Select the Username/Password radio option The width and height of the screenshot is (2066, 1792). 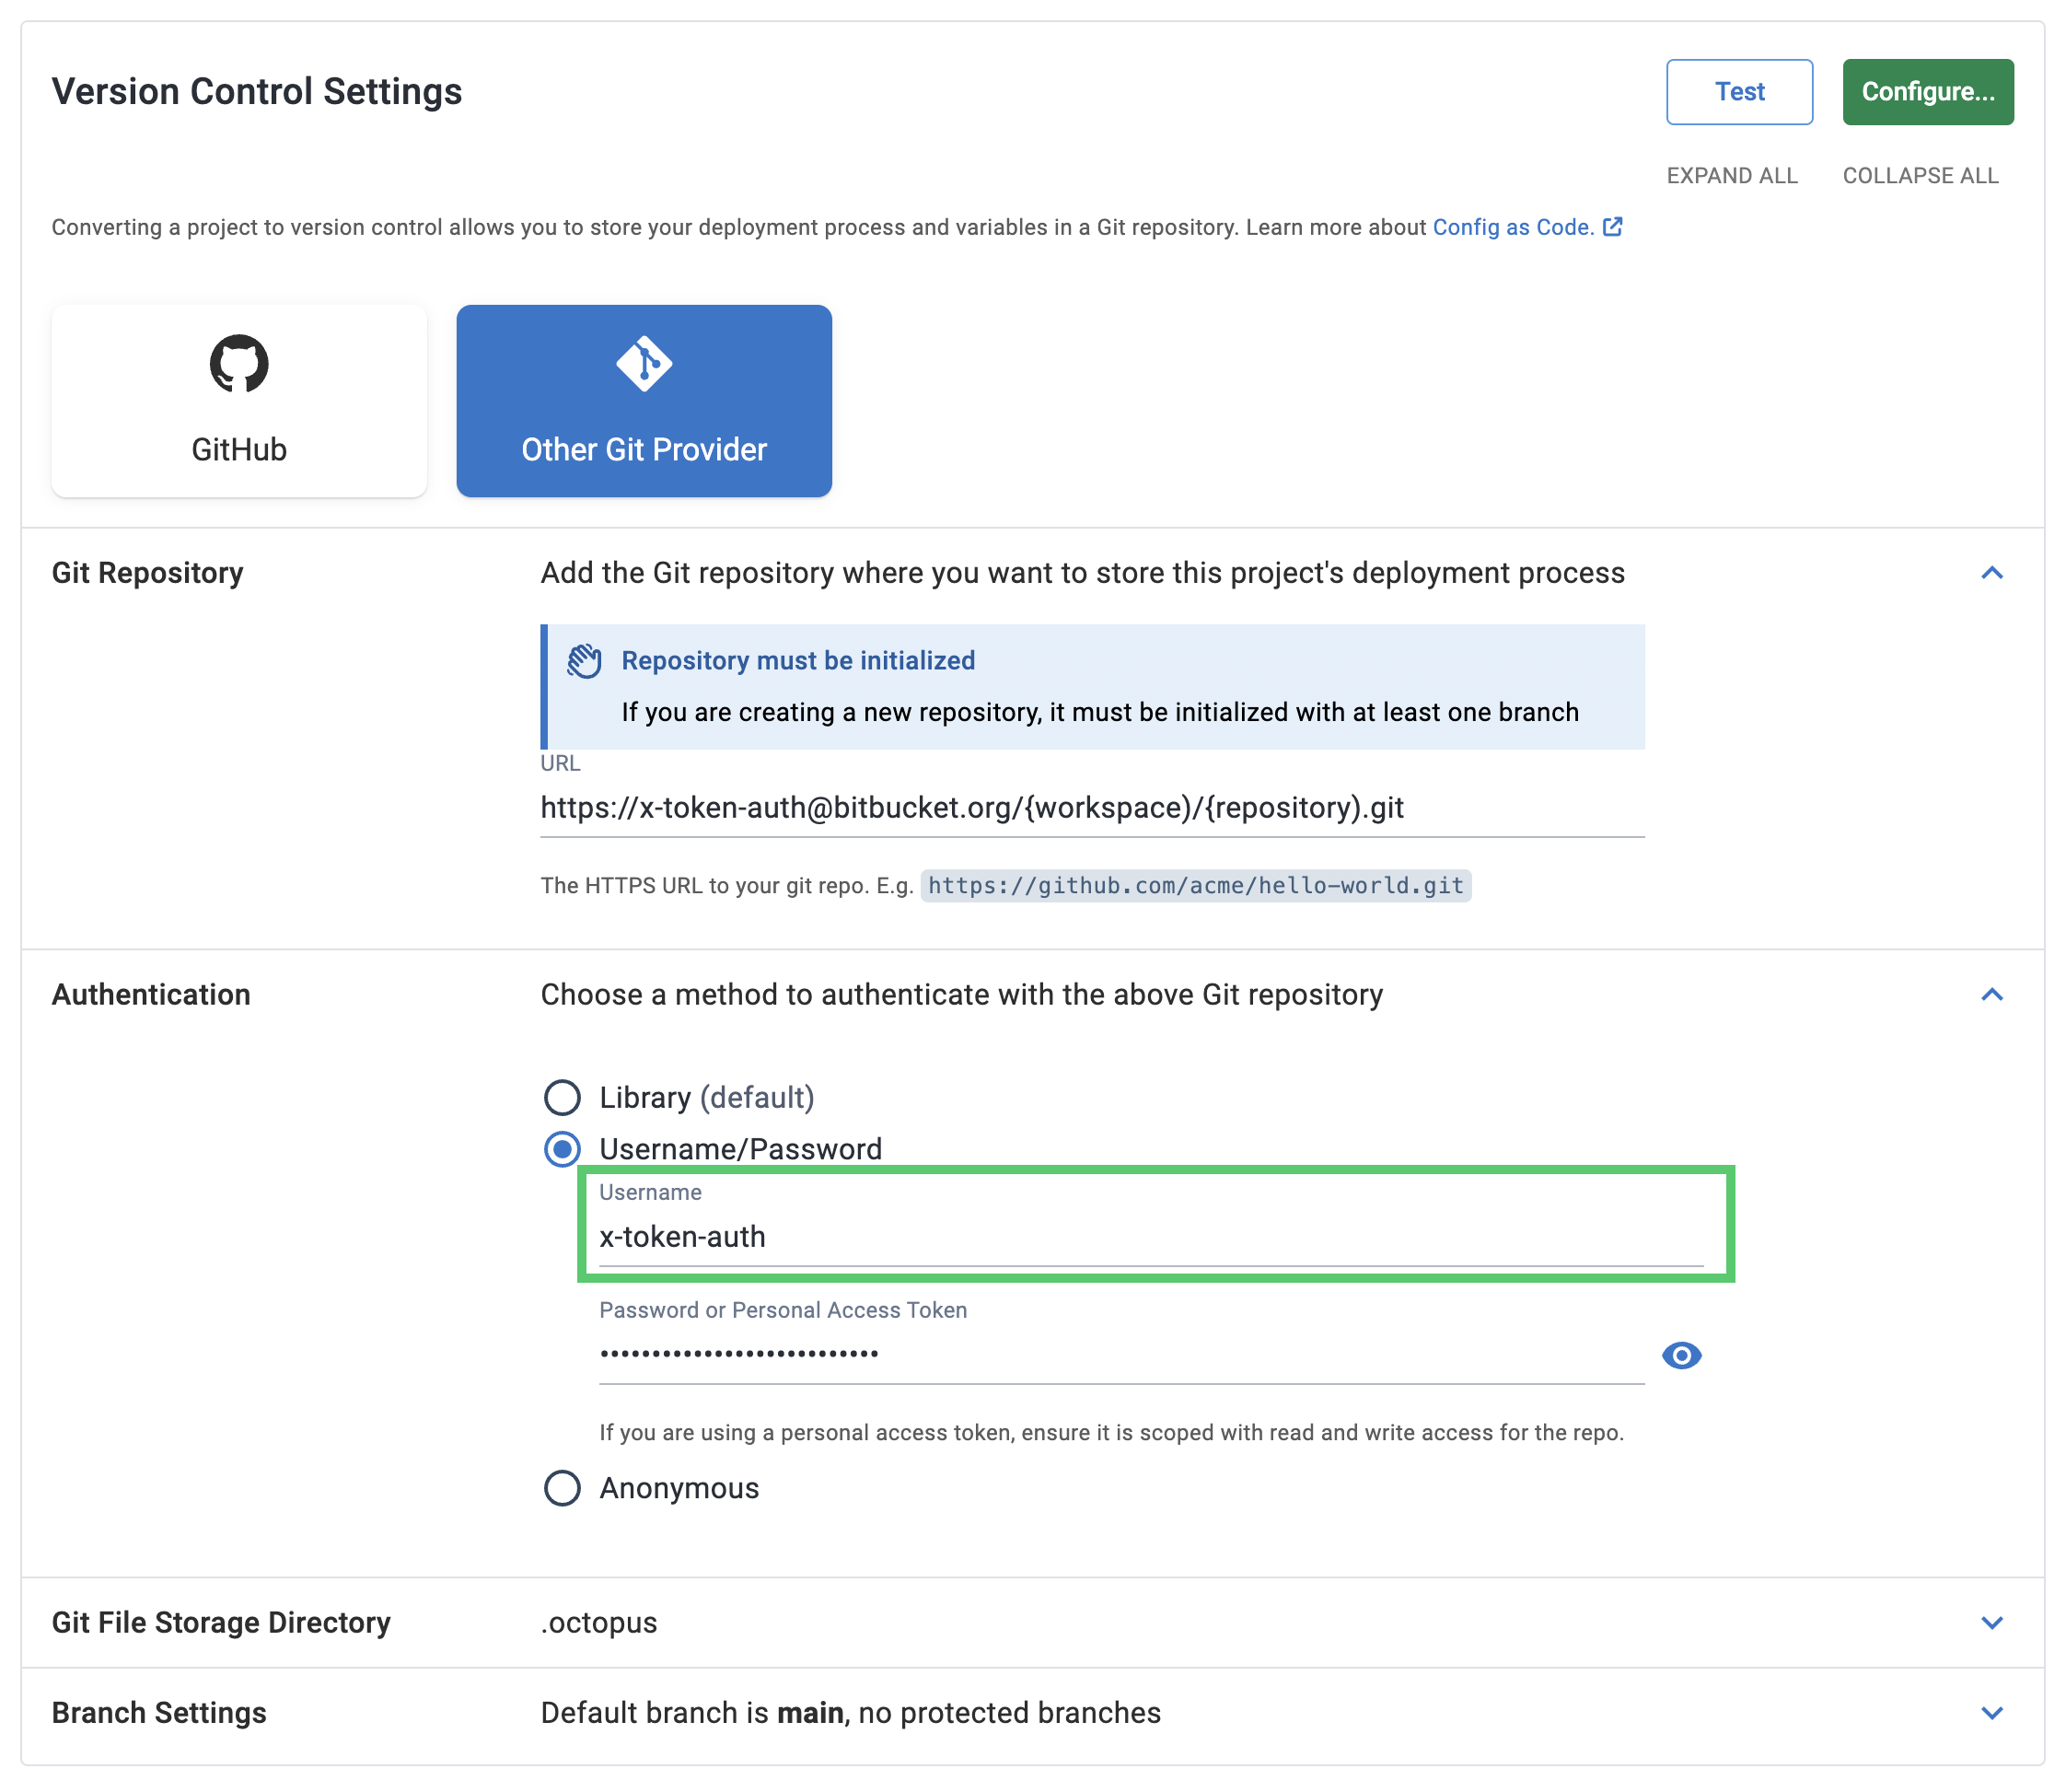[562, 1149]
